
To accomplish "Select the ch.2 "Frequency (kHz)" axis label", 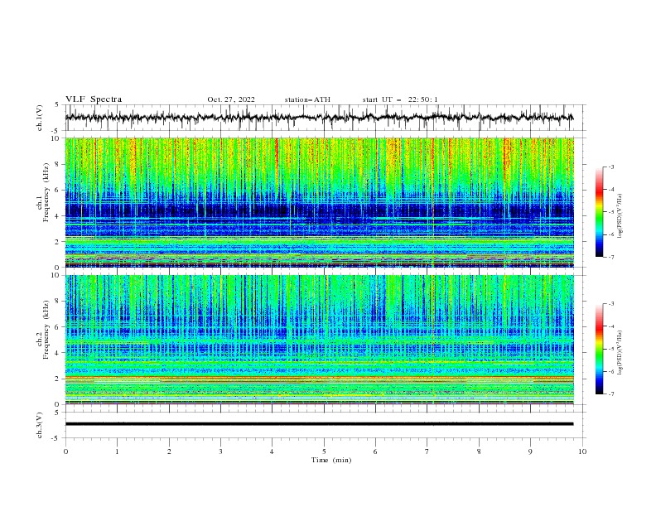I will click(46, 329).
